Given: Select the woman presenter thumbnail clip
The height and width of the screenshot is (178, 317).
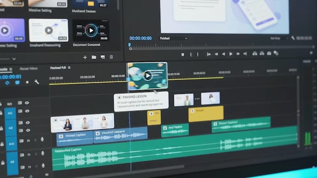Looking at the screenshot, I should (210, 98).
